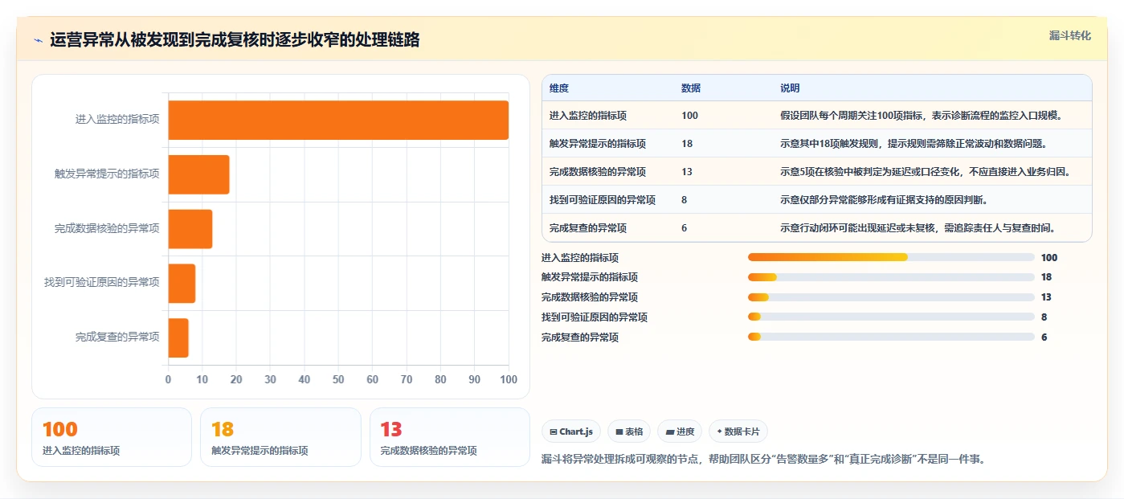
Task: Click description starting 示意其中18项触发规则
Action: pos(913,144)
